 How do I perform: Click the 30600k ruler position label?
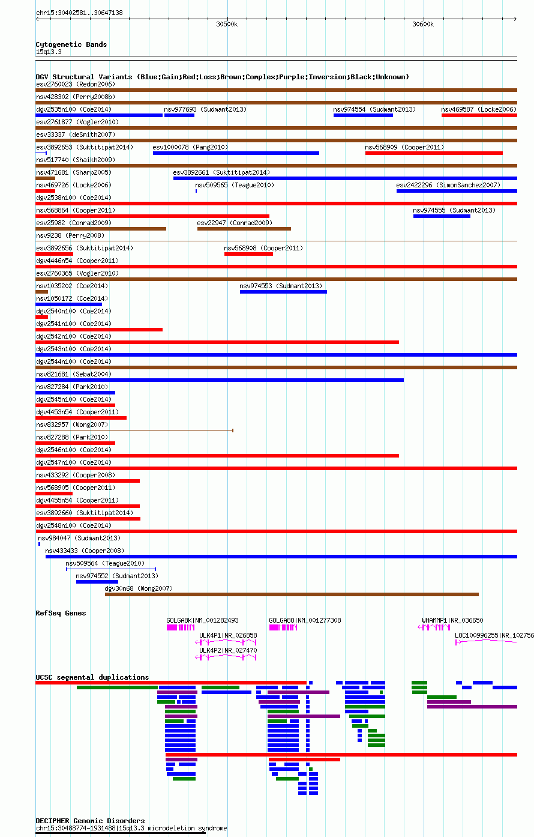pos(423,24)
